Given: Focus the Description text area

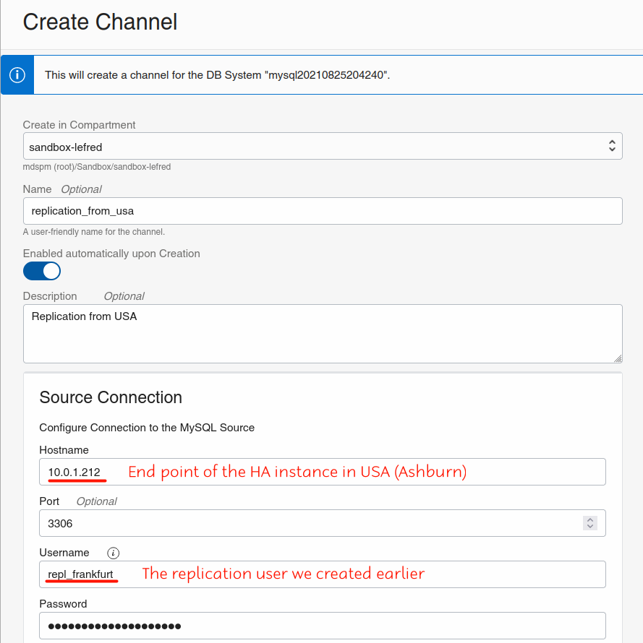Looking at the screenshot, I should (323, 333).
